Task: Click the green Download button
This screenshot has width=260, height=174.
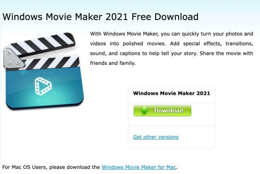Action: click(162, 110)
